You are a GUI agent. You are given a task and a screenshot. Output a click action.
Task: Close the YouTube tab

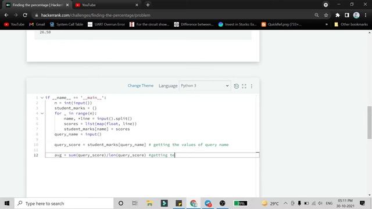[x=137, y=5]
